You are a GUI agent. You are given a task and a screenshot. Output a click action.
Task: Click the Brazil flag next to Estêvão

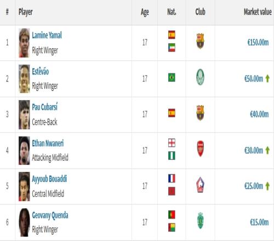click(x=172, y=77)
